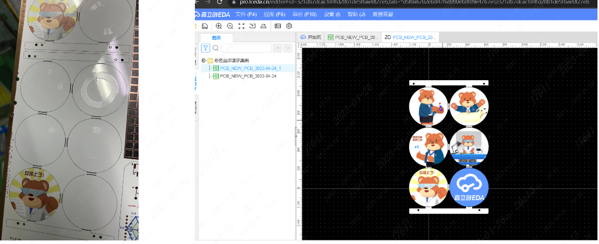Click the fit-to-screen icon
Image resolution: width=599 pixels, height=244 pixels.
coord(241,26)
